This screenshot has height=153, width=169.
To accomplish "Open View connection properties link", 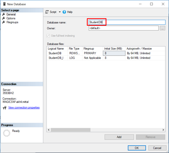I will tap(24, 108).
